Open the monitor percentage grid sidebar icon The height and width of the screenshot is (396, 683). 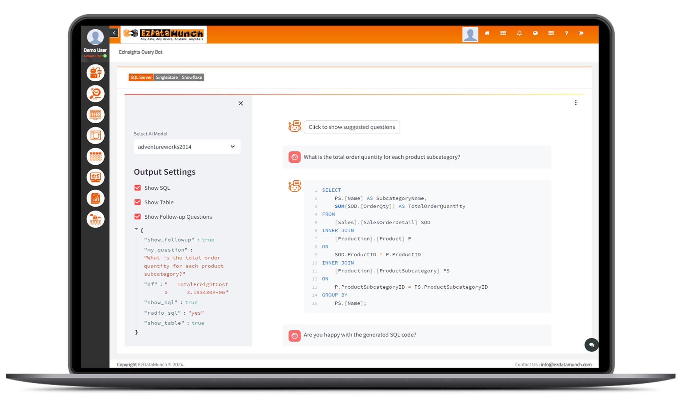click(x=95, y=114)
